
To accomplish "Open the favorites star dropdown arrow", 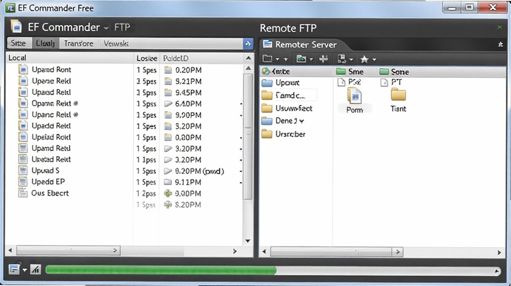I will click(374, 59).
